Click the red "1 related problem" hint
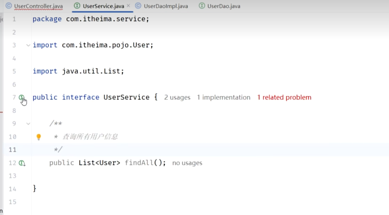 pos(284,97)
